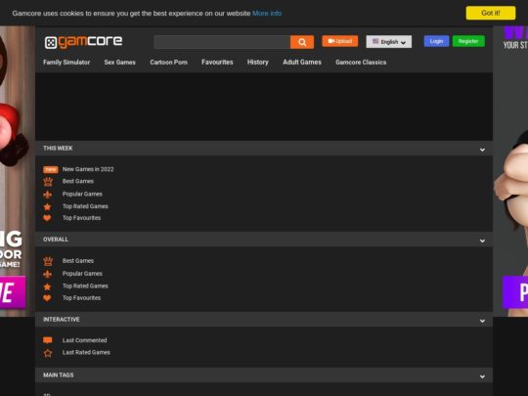Click the MAIN TAGS section header text
The height and width of the screenshot is (396, 528).
[59, 375]
